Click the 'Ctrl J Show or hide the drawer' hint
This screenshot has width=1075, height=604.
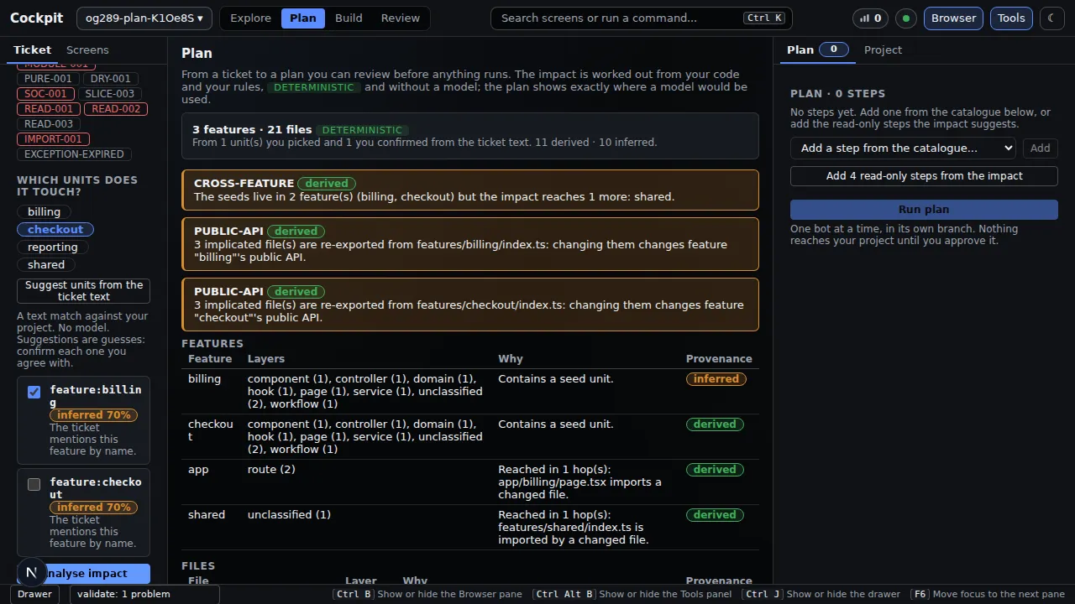click(821, 594)
